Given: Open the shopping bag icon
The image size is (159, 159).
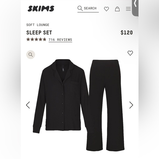Looking at the screenshot, I should (117, 9).
